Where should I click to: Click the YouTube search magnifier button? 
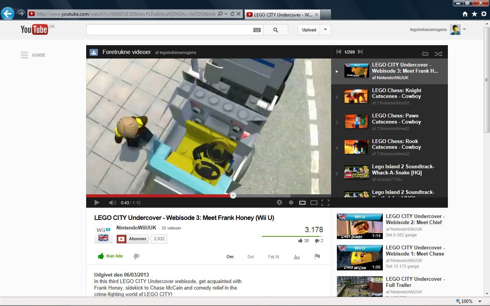[276, 30]
